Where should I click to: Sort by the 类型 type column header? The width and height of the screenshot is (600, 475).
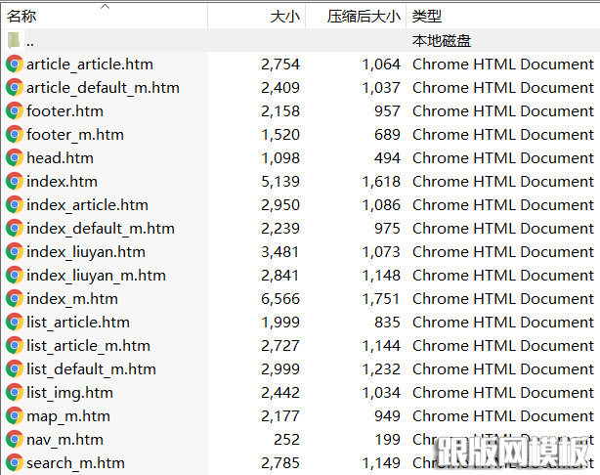point(427,17)
